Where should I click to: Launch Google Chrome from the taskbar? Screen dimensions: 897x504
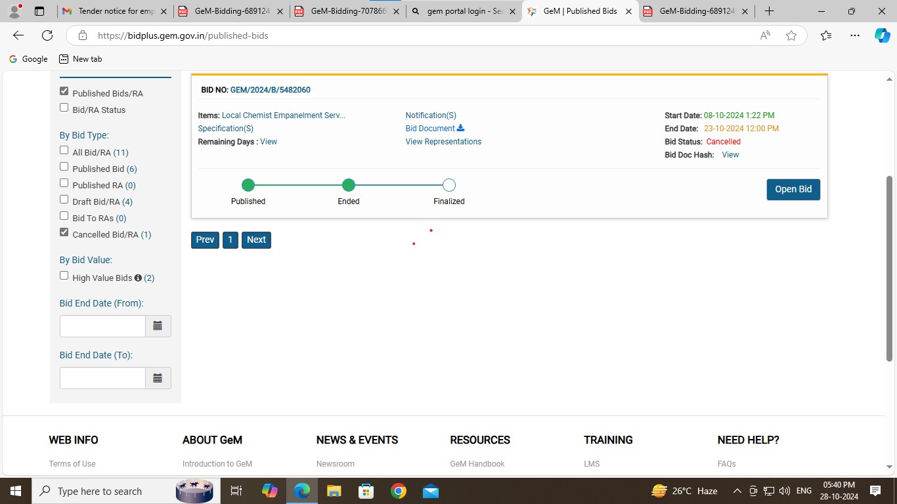coord(398,491)
